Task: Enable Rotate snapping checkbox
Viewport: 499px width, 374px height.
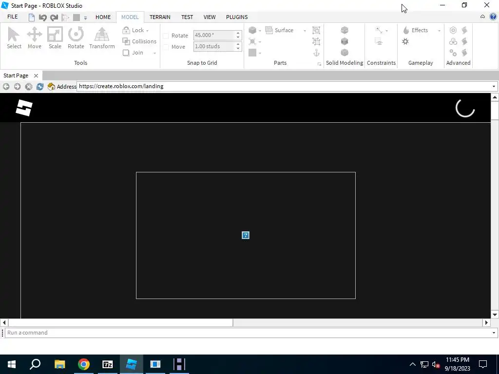Action: click(166, 36)
